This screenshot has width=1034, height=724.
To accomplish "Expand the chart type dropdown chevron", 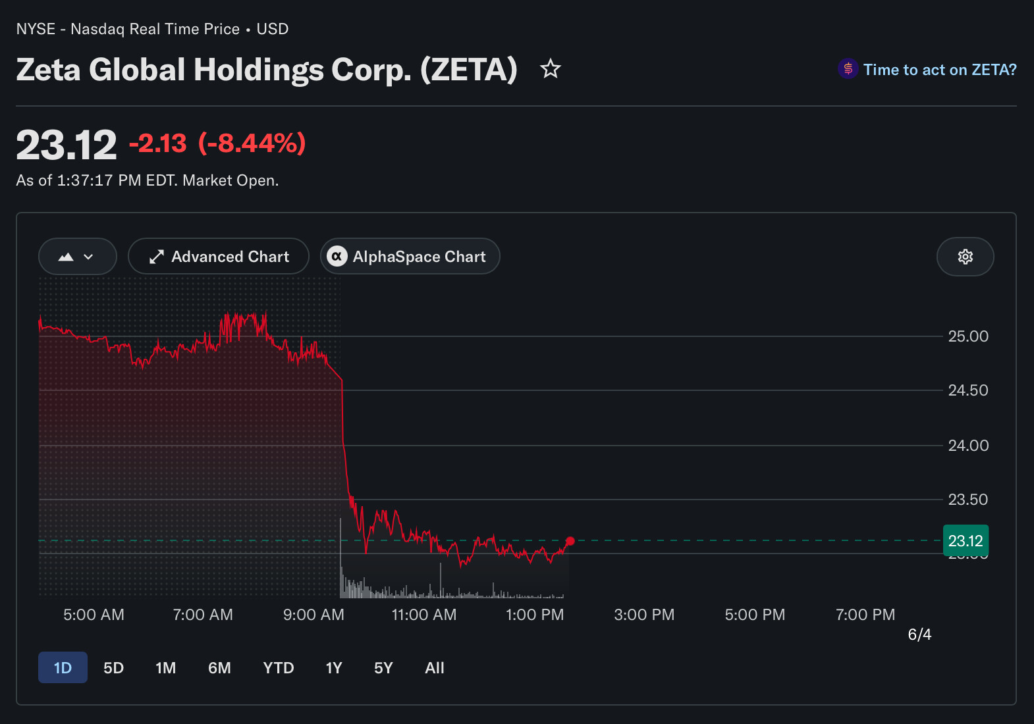I will click(x=88, y=257).
